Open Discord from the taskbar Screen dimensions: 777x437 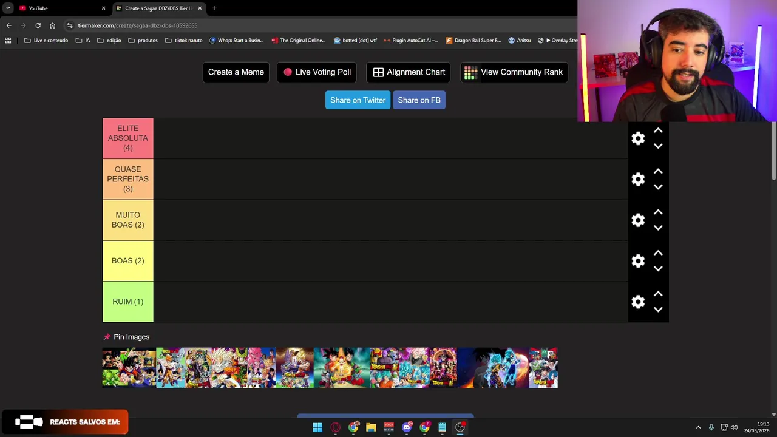pyautogui.click(x=407, y=427)
